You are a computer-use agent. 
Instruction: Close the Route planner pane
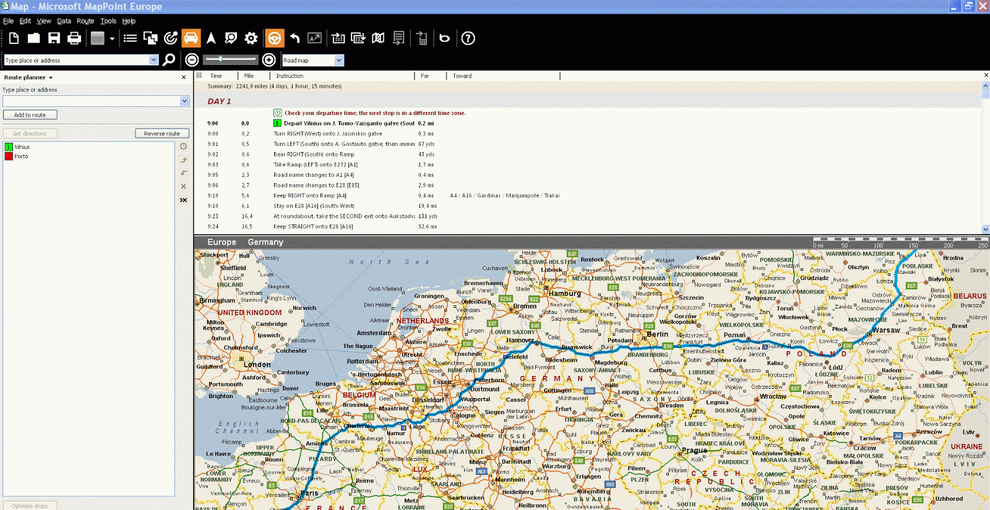click(x=184, y=77)
